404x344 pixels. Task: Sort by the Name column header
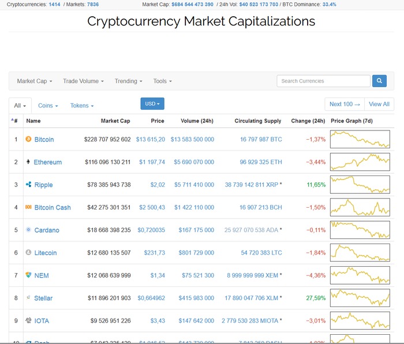pos(33,121)
